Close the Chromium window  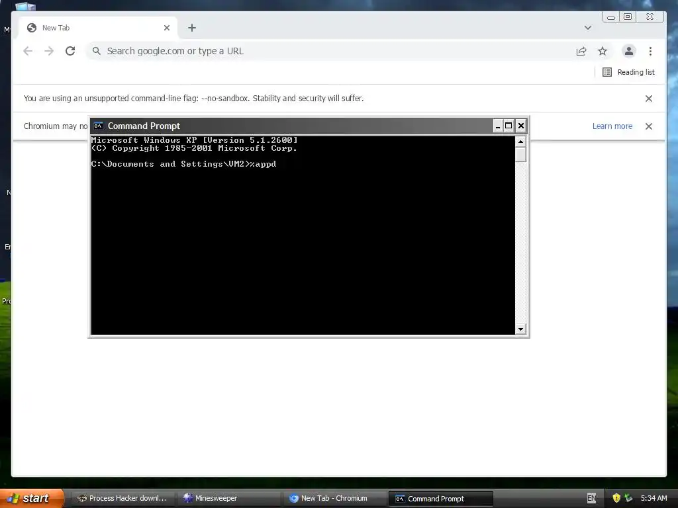(x=650, y=17)
